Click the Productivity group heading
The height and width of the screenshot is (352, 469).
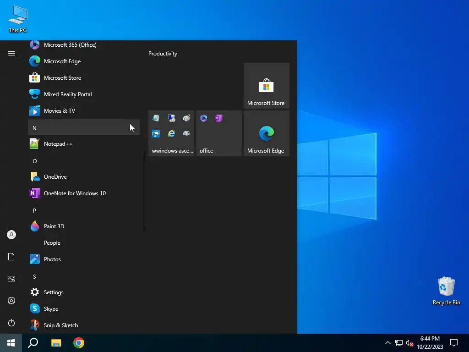point(163,54)
